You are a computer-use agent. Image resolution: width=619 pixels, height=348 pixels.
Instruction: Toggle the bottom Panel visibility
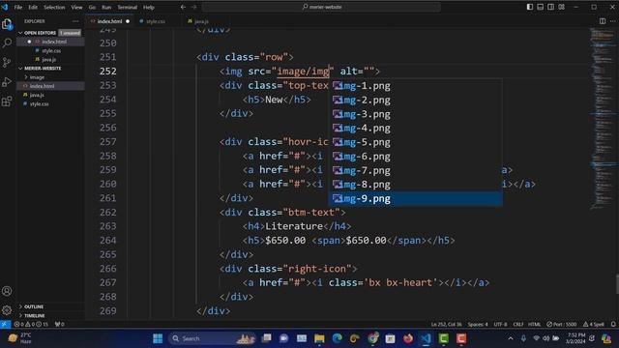pyautogui.click(x=540, y=7)
